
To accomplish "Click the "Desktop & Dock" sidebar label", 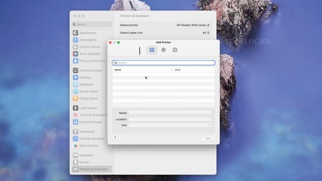I will tap(91, 70).
